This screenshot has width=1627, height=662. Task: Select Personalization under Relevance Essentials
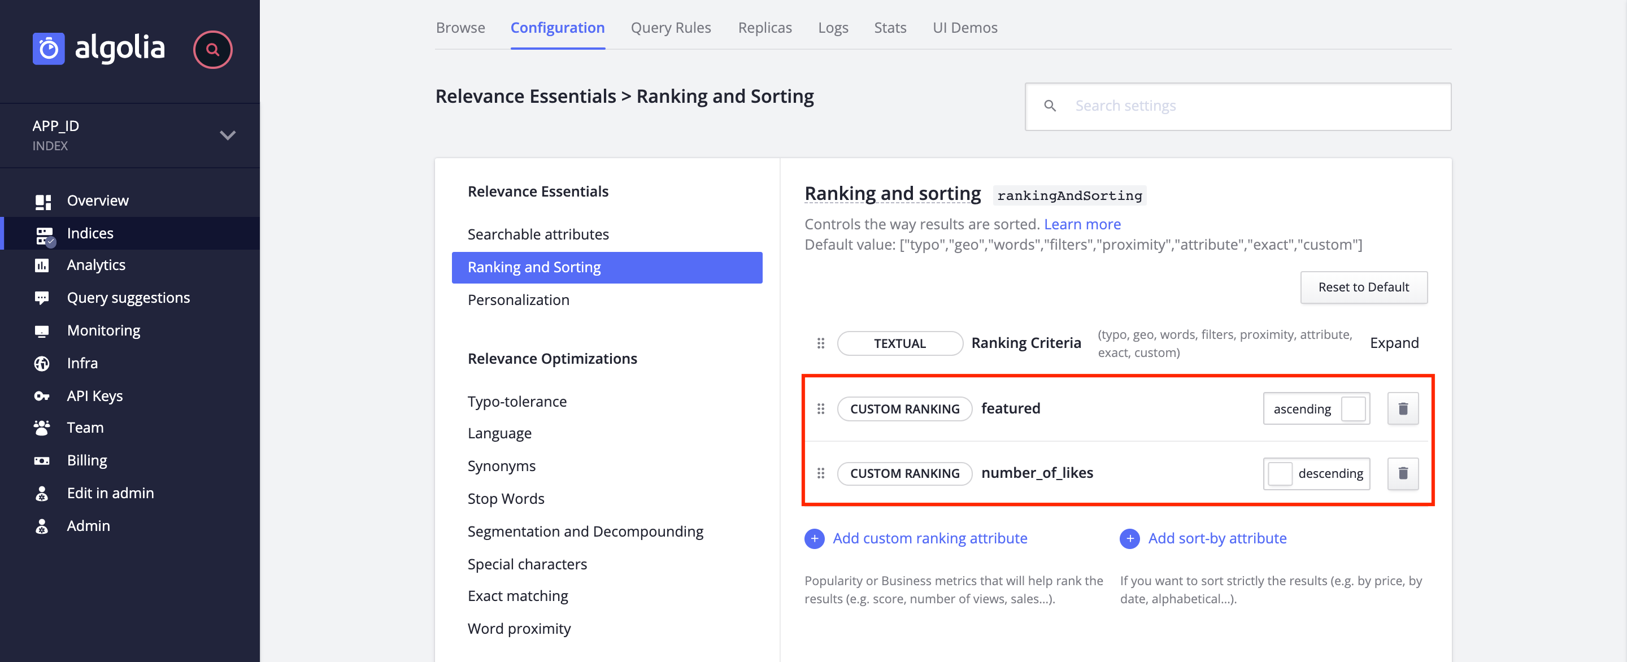(518, 299)
